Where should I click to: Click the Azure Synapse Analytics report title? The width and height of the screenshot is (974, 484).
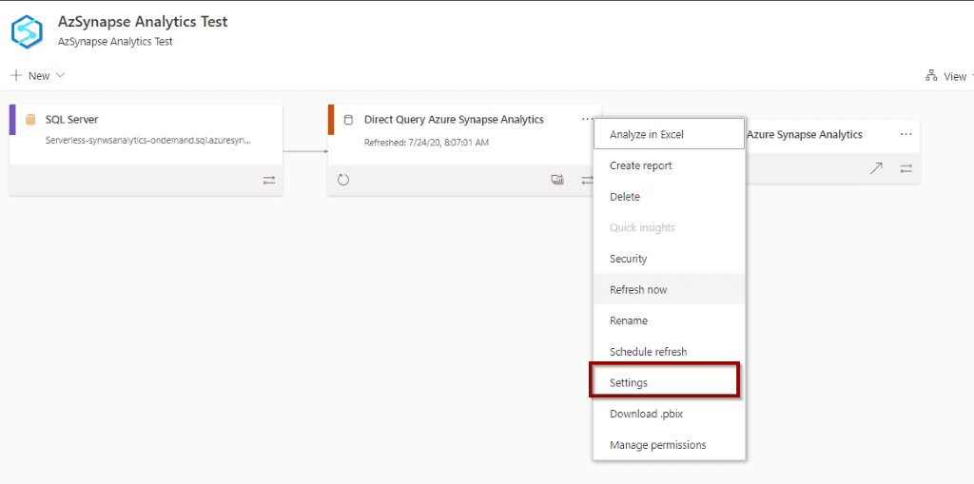point(804,134)
